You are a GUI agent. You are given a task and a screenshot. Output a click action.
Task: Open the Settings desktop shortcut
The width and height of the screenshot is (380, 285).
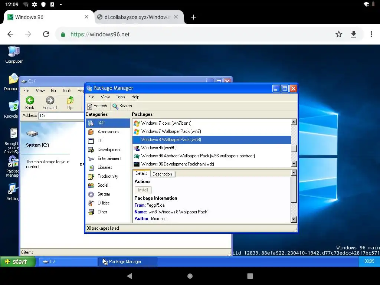point(12,189)
